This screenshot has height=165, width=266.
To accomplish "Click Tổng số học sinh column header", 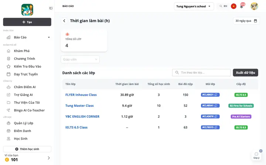I will pyautogui.click(x=158, y=84).
